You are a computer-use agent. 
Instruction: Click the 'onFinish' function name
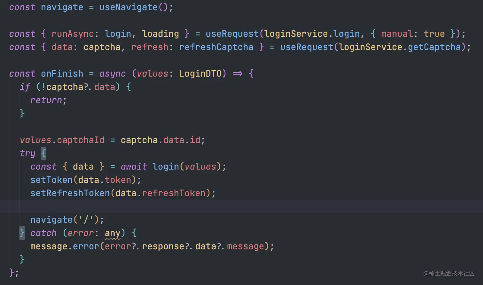(62, 74)
